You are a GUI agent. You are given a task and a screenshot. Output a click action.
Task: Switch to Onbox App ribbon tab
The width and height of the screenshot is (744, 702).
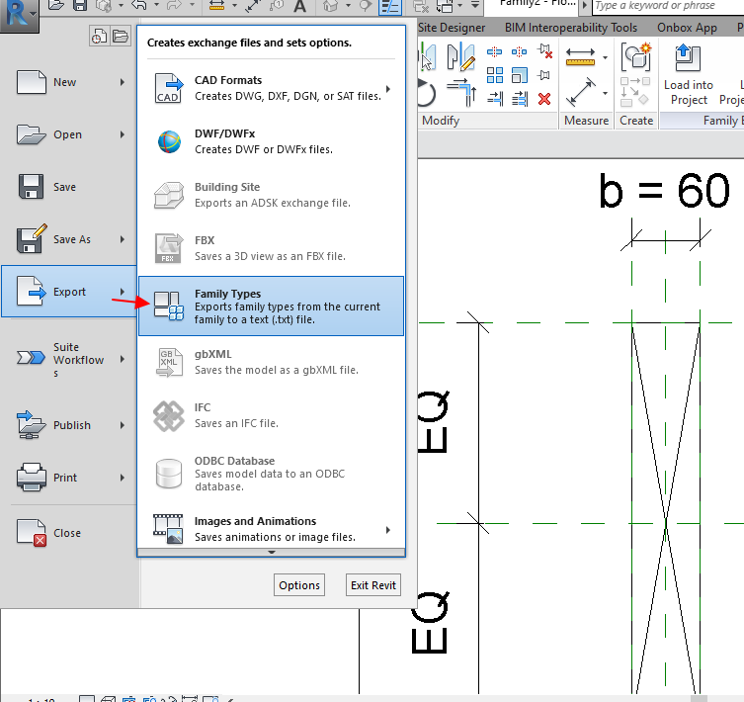pos(687,28)
